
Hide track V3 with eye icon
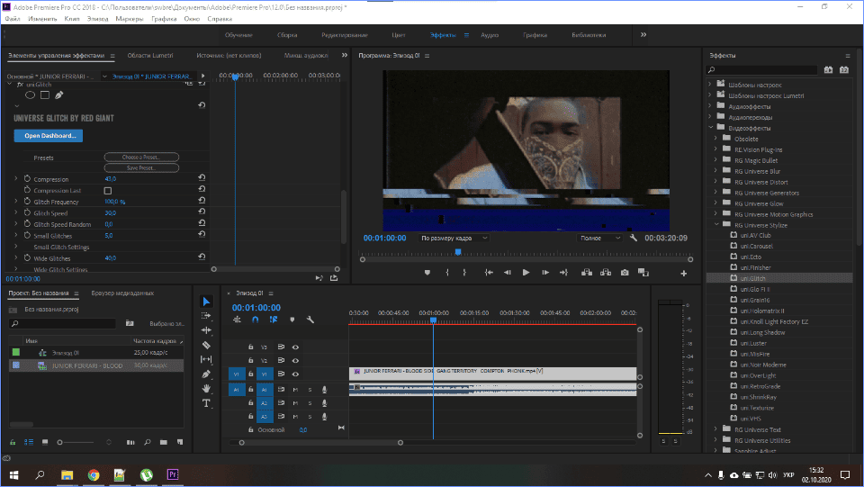[x=295, y=347]
